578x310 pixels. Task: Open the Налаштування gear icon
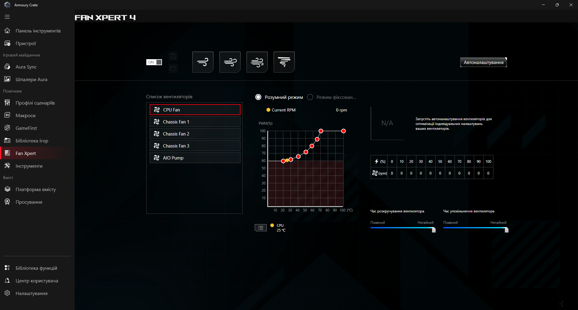[x=8, y=293]
